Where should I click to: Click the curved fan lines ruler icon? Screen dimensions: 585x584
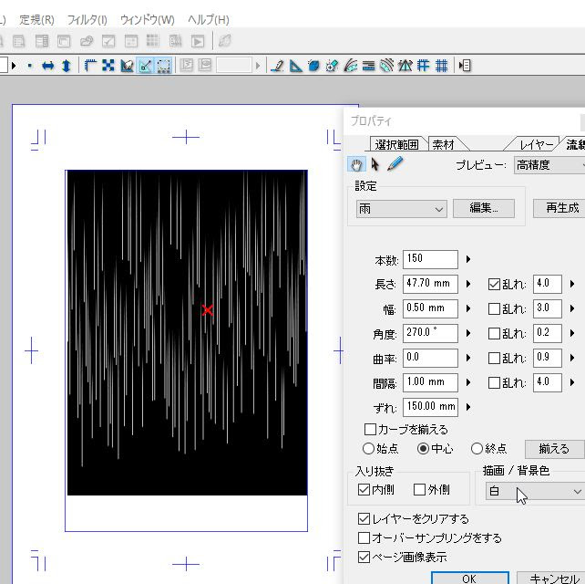click(x=350, y=66)
